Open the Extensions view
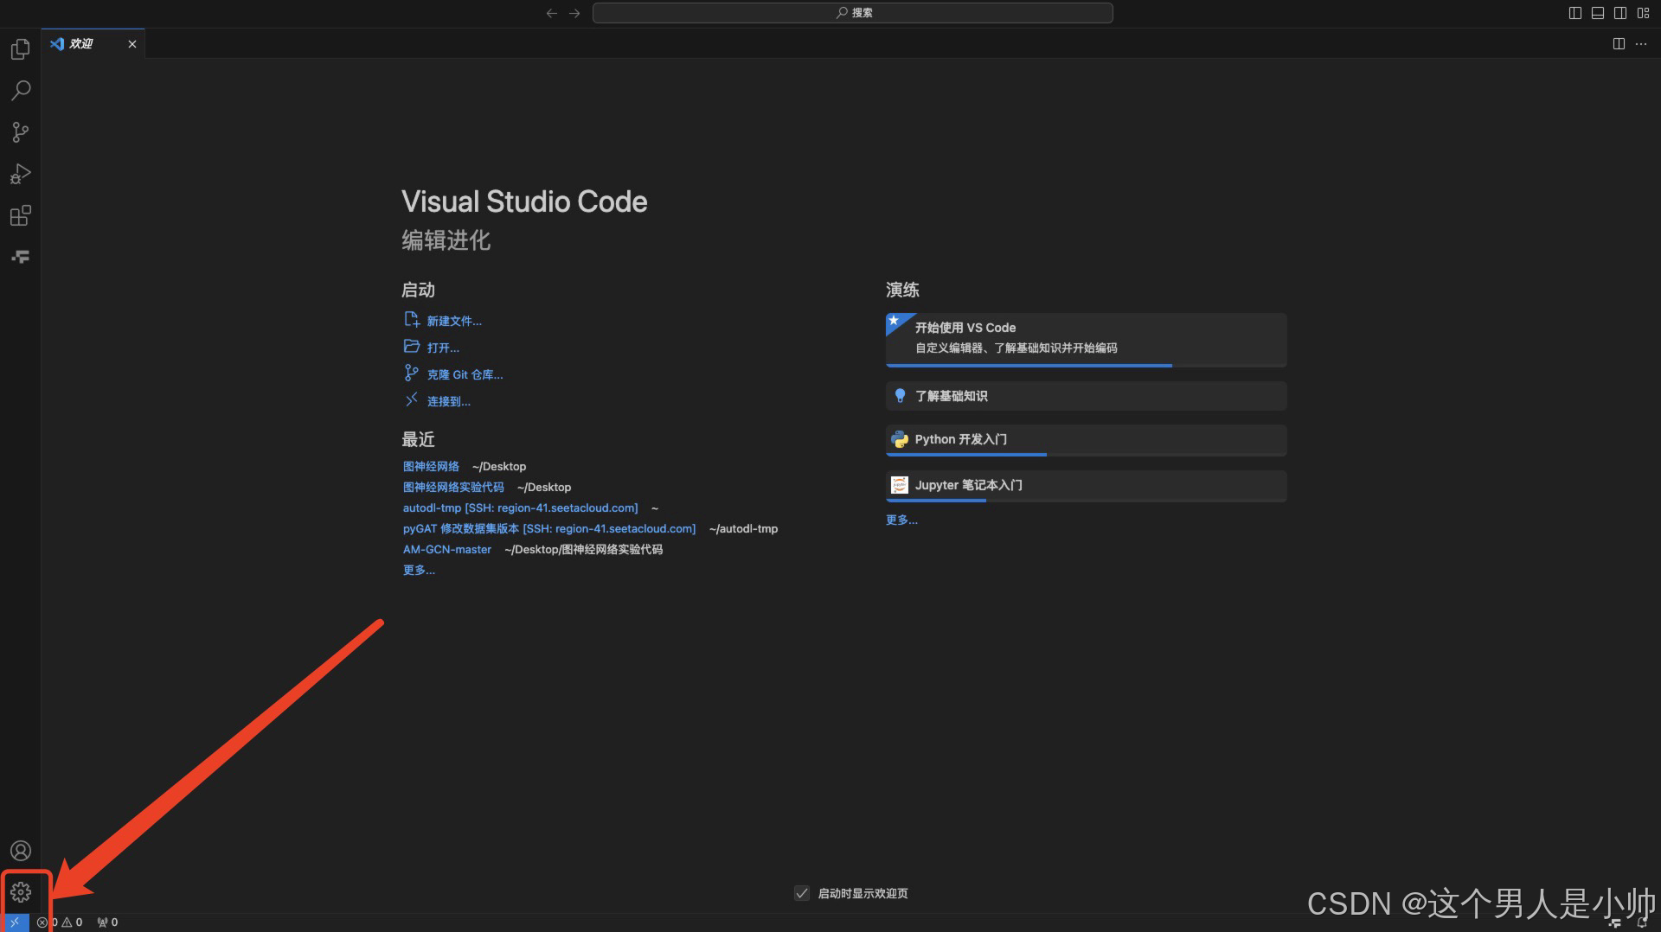This screenshot has width=1661, height=932. [21, 215]
